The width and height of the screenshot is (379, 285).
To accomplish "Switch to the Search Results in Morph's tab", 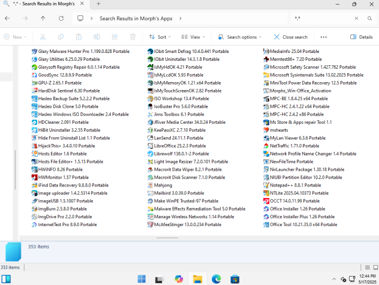I will point(44,4).
